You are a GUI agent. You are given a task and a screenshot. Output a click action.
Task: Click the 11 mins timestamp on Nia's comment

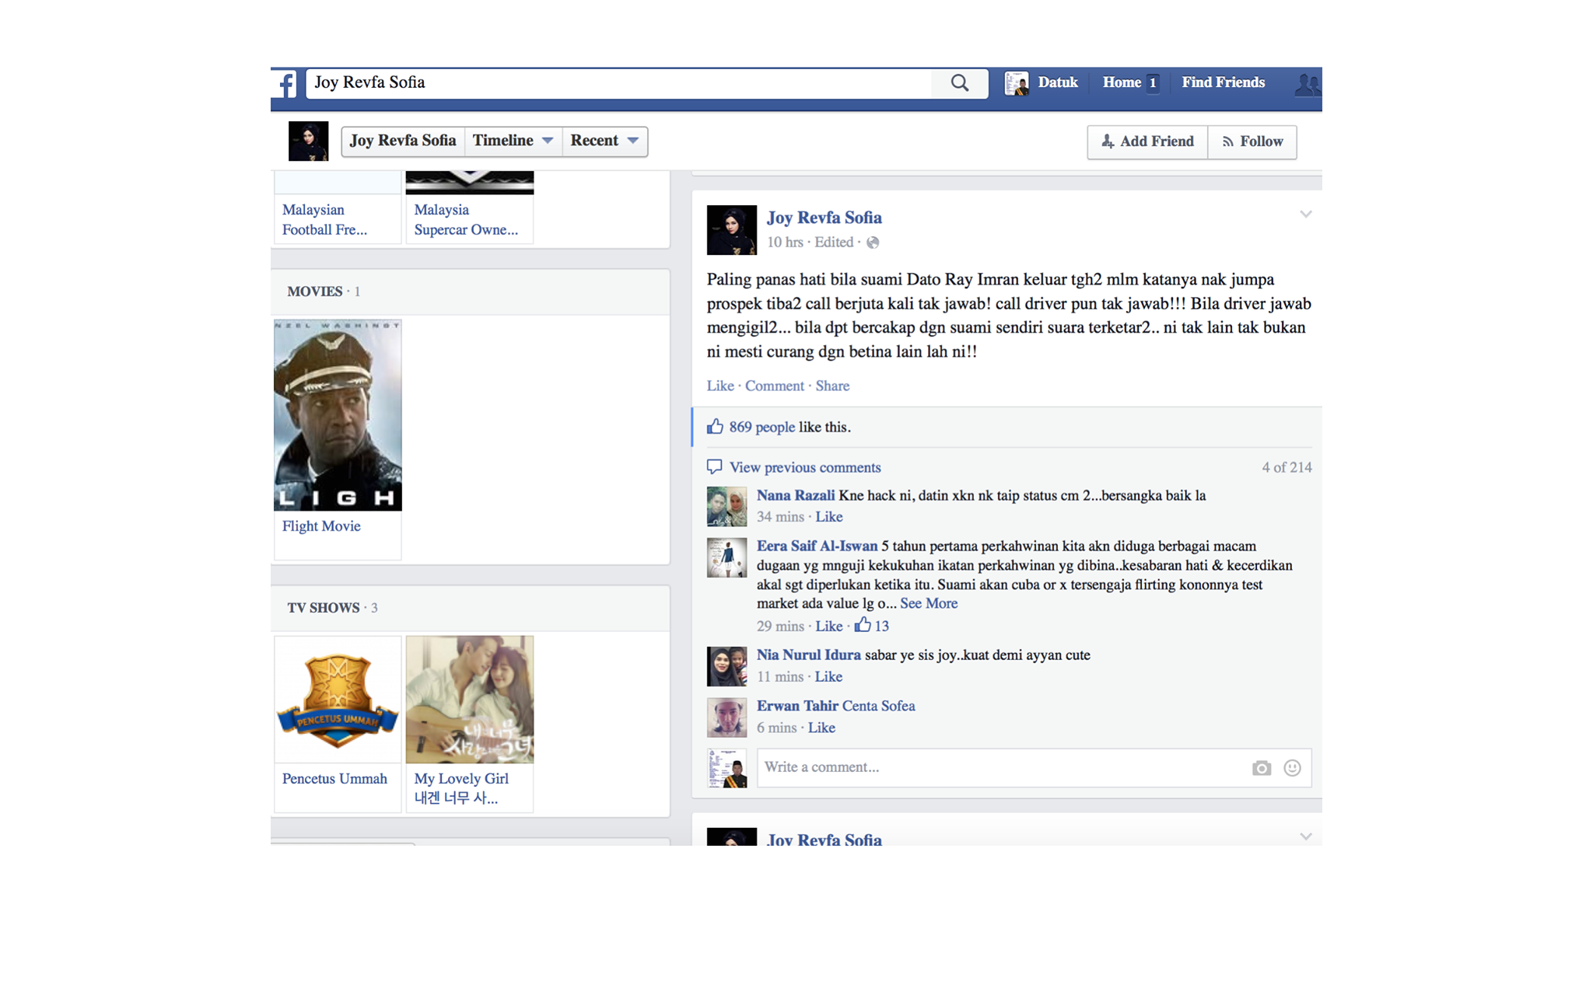point(780,676)
